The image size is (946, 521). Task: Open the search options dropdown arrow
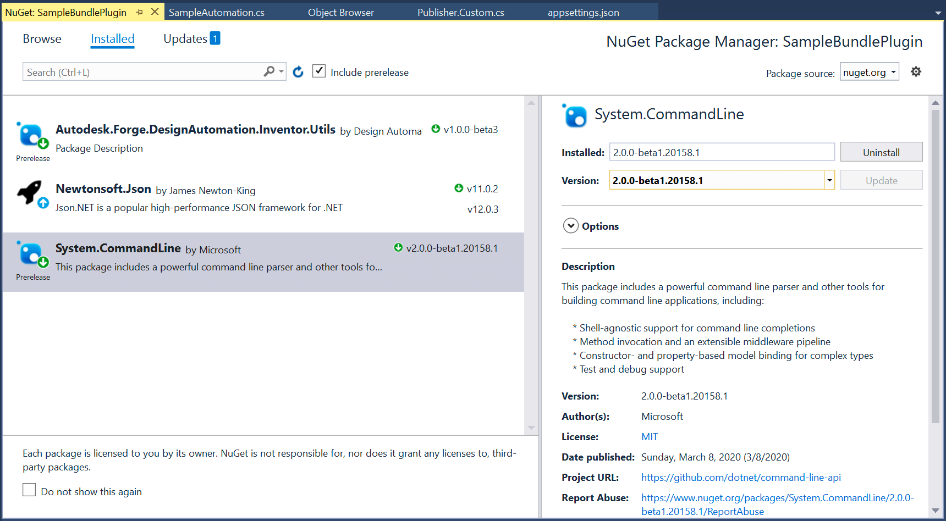pyautogui.click(x=281, y=71)
